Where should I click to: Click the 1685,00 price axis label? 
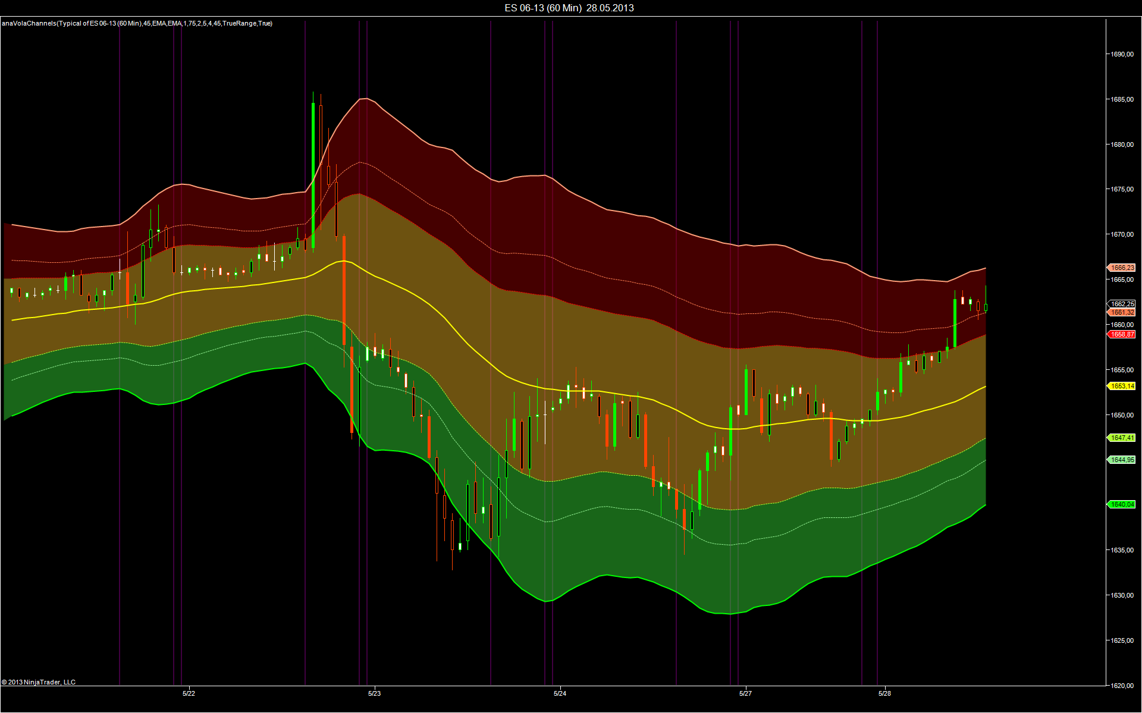coord(1122,99)
